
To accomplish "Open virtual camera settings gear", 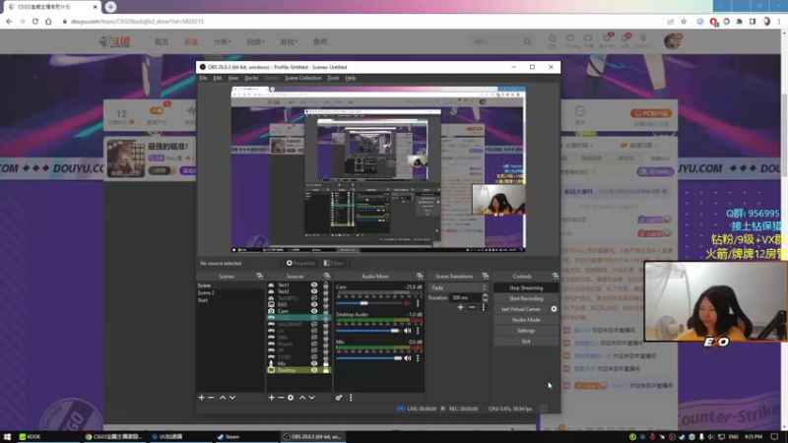I will pyautogui.click(x=554, y=309).
